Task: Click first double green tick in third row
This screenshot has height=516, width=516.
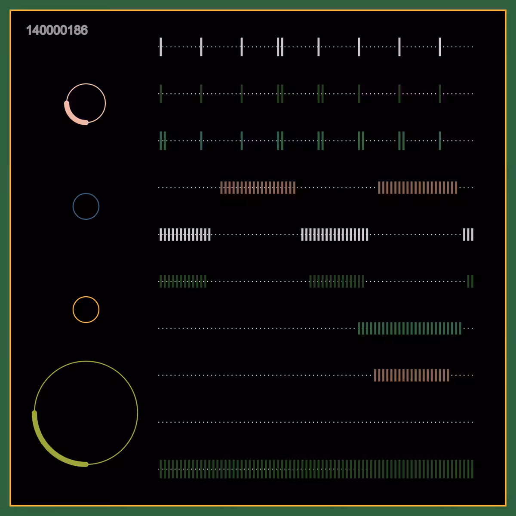Action: pos(163,141)
